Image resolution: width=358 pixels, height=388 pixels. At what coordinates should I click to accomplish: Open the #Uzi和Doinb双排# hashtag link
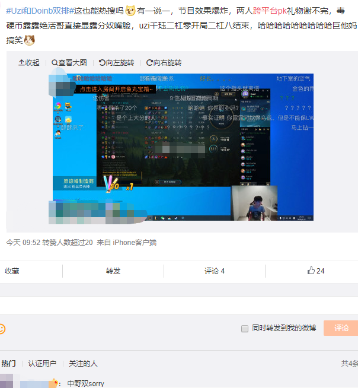pos(40,11)
